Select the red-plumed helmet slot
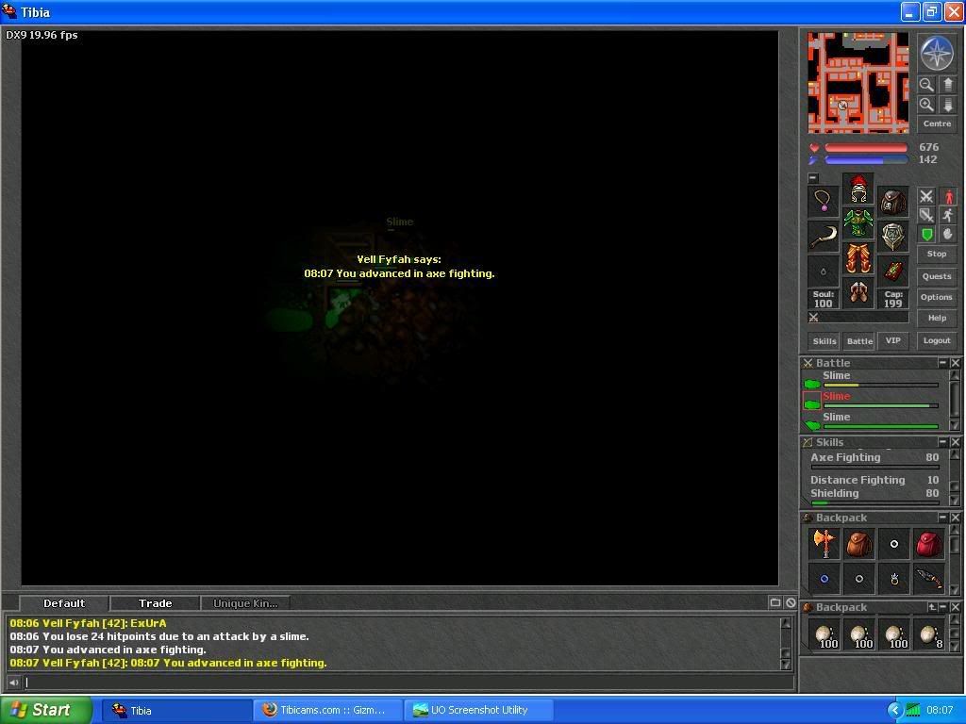 click(858, 189)
